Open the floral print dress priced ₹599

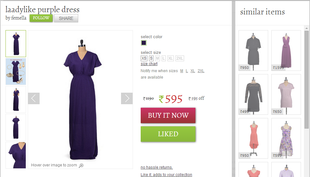click(286, 138)
